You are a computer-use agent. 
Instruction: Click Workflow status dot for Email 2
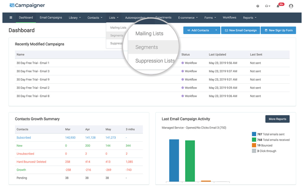(x=183, y=88)
